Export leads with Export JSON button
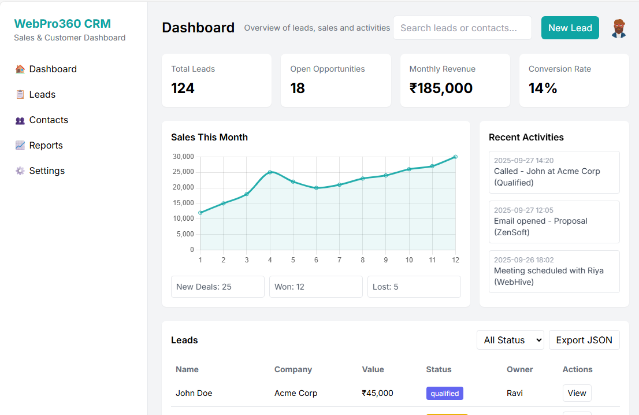The width and height of the screenshot is (639, 415). coord(584,340)
